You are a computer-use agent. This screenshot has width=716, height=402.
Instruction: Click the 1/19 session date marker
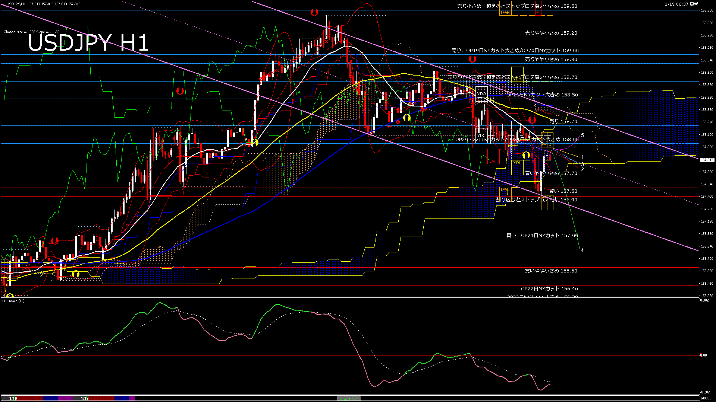pyautogui.click(x=85, y=398)
